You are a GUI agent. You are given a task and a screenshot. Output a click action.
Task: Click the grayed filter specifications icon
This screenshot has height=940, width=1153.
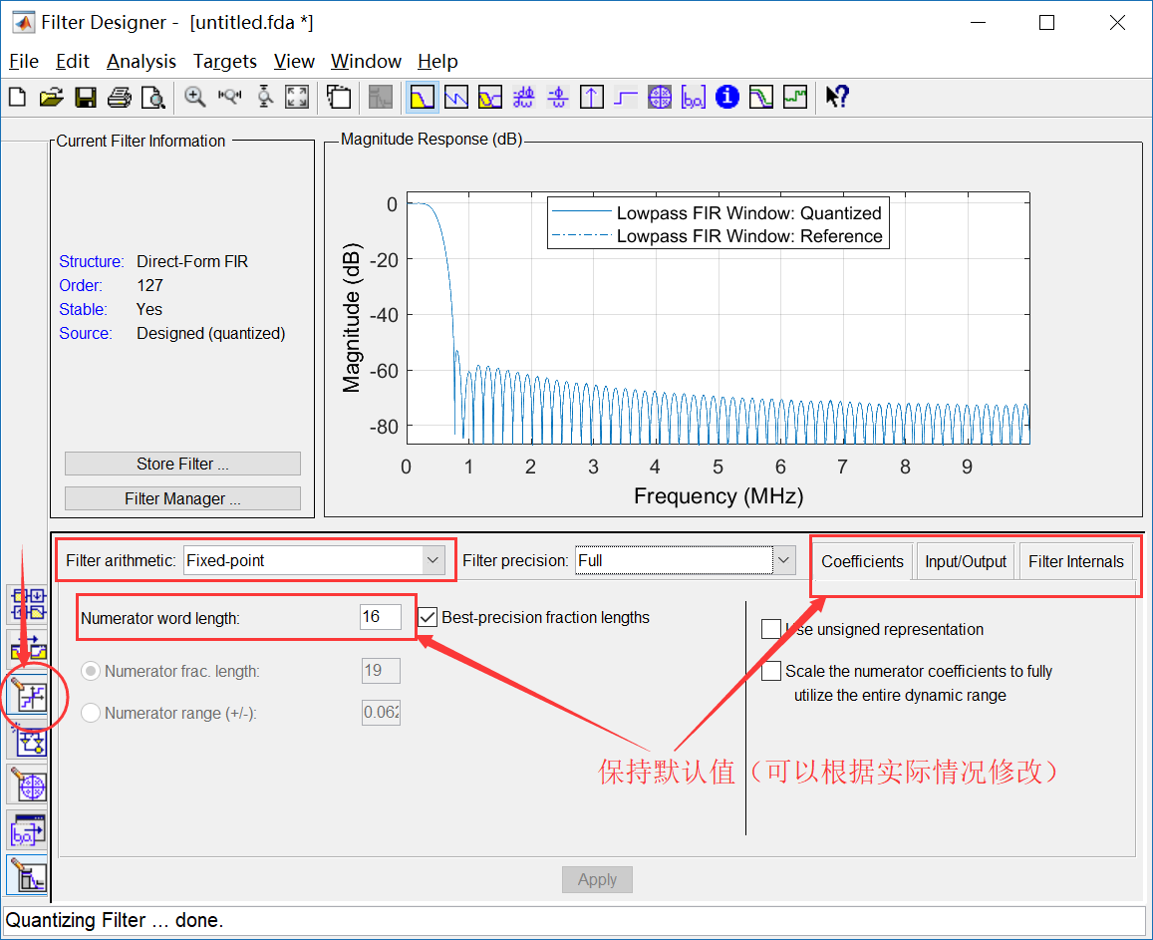tap(380, 97)
